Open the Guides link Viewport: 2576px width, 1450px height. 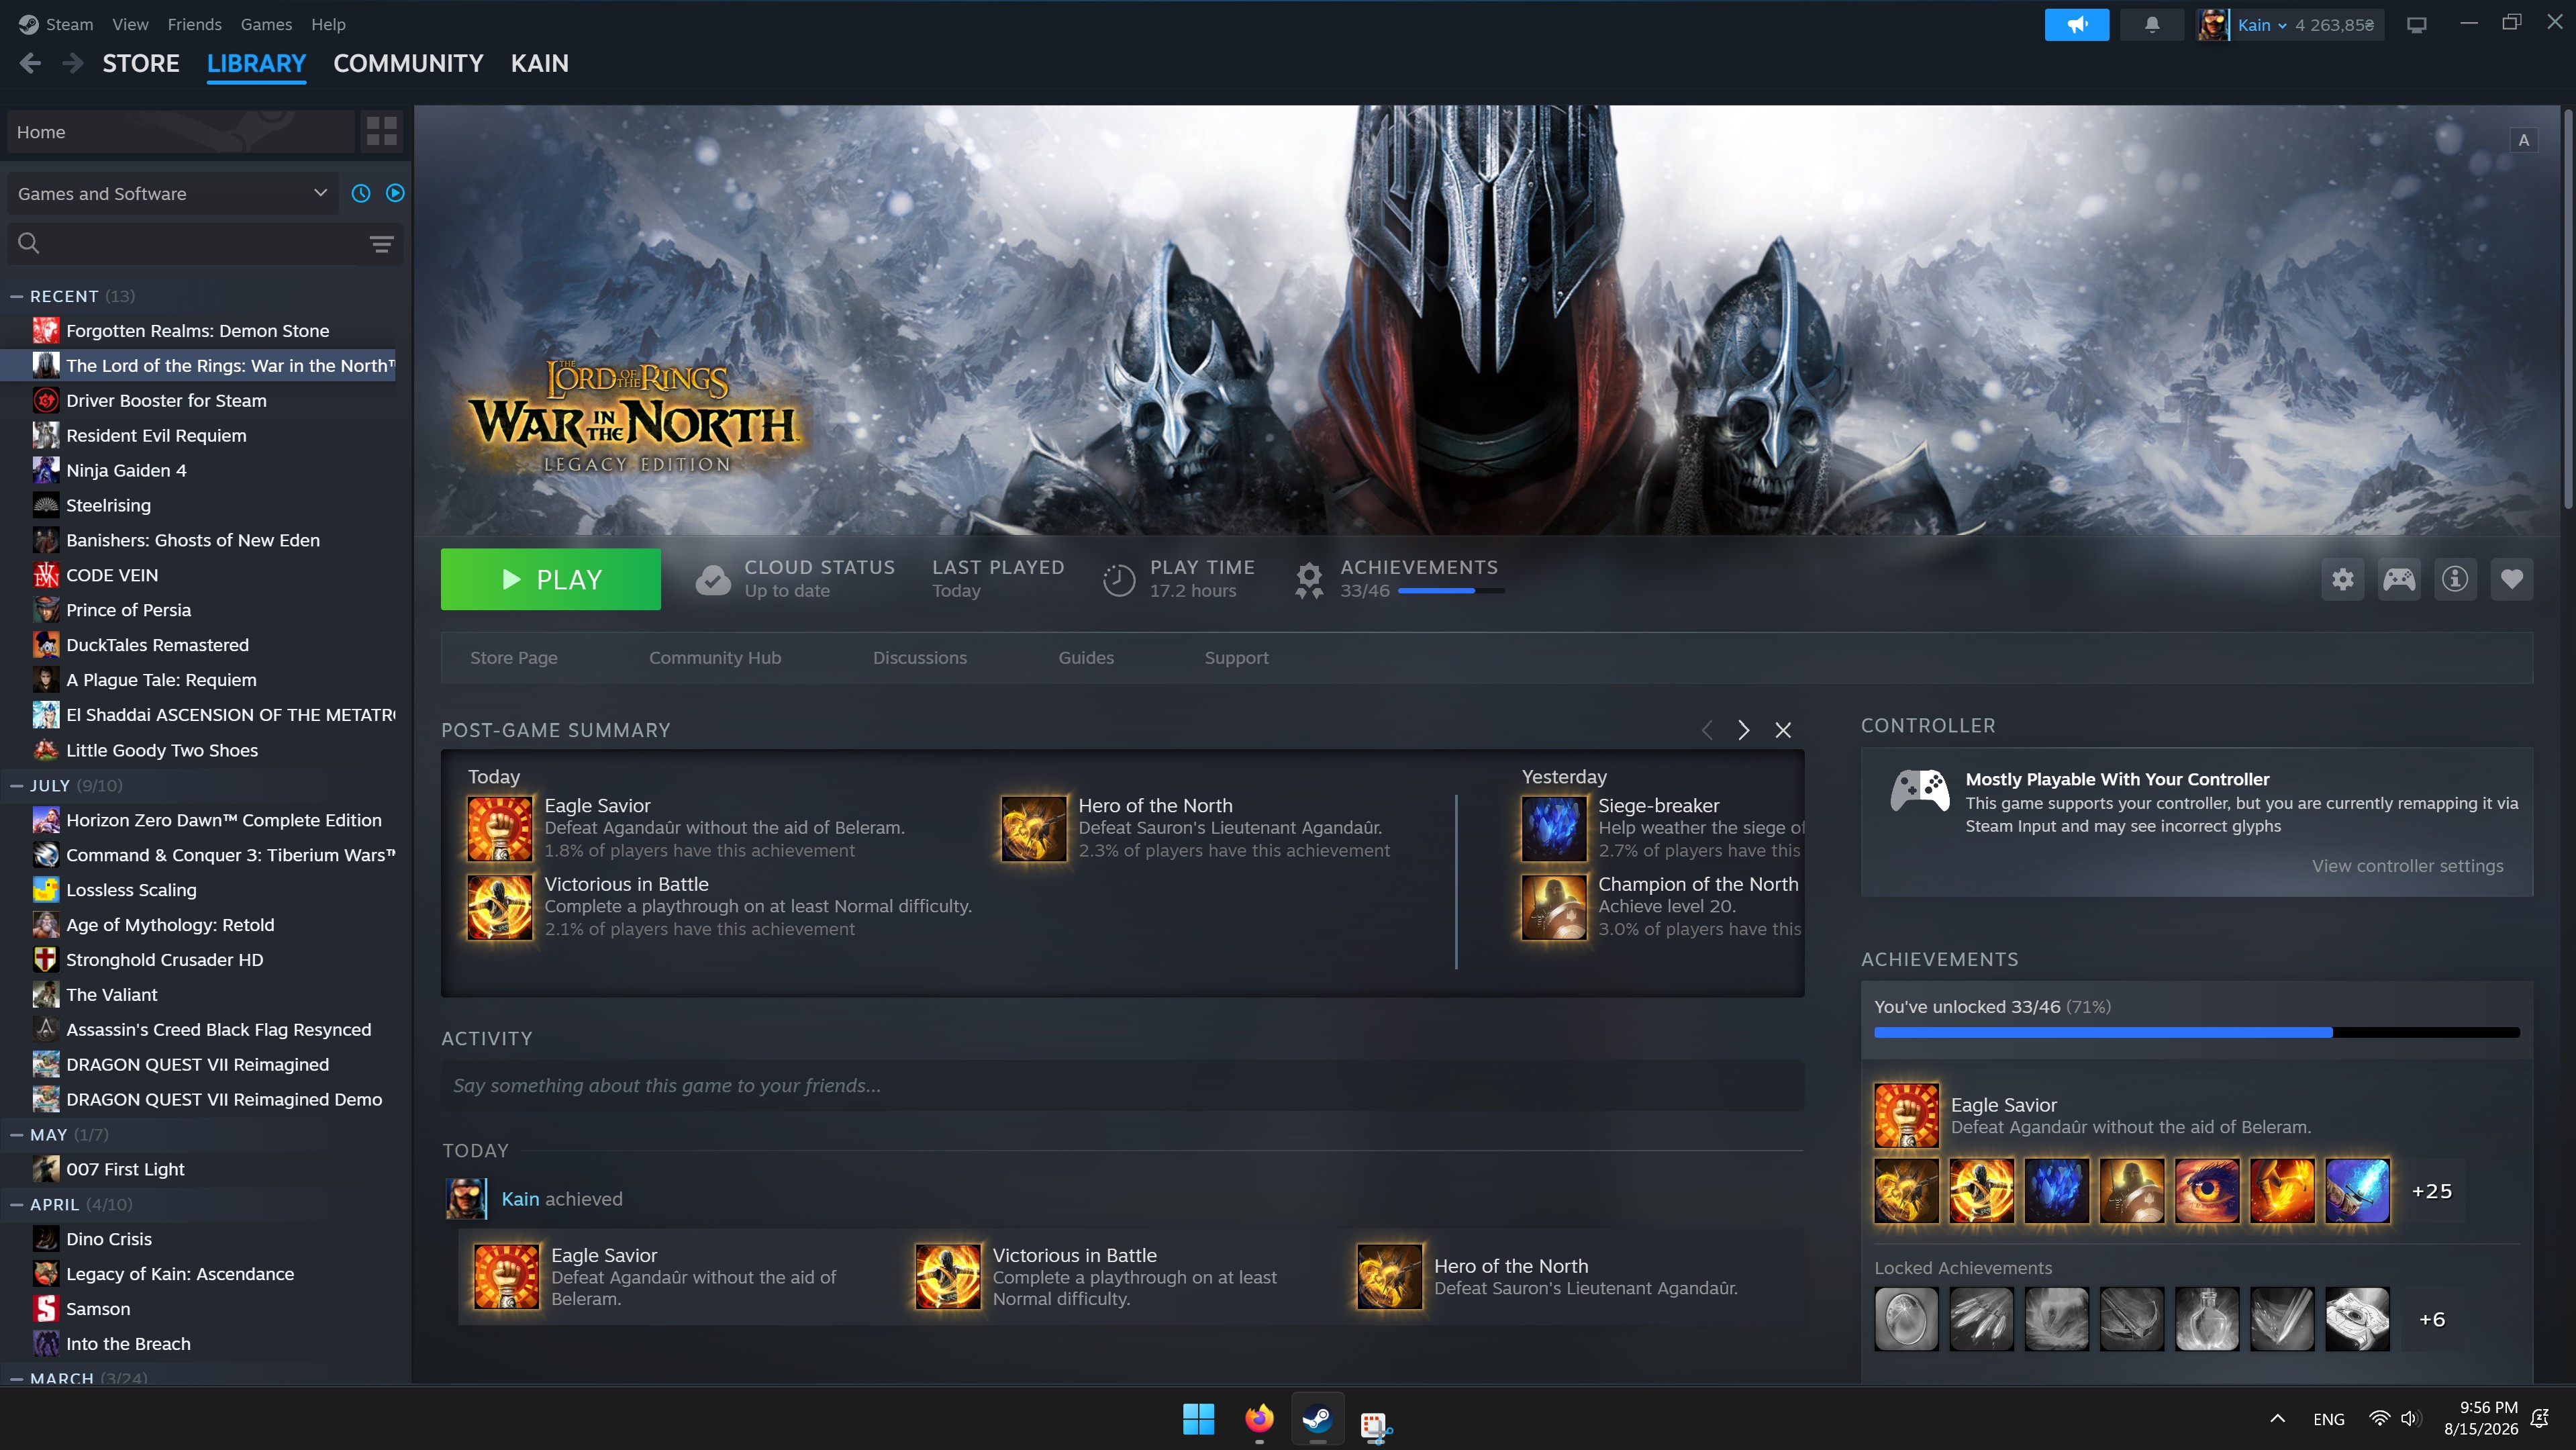click(1086, 658)
